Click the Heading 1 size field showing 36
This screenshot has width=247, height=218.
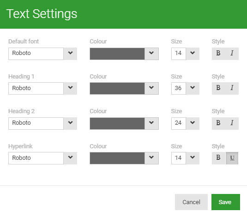(x=179, y=88)
